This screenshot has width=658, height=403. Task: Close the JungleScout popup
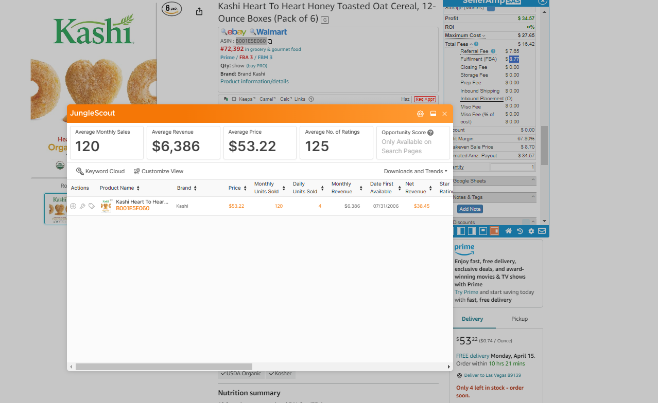click(444, 114)
